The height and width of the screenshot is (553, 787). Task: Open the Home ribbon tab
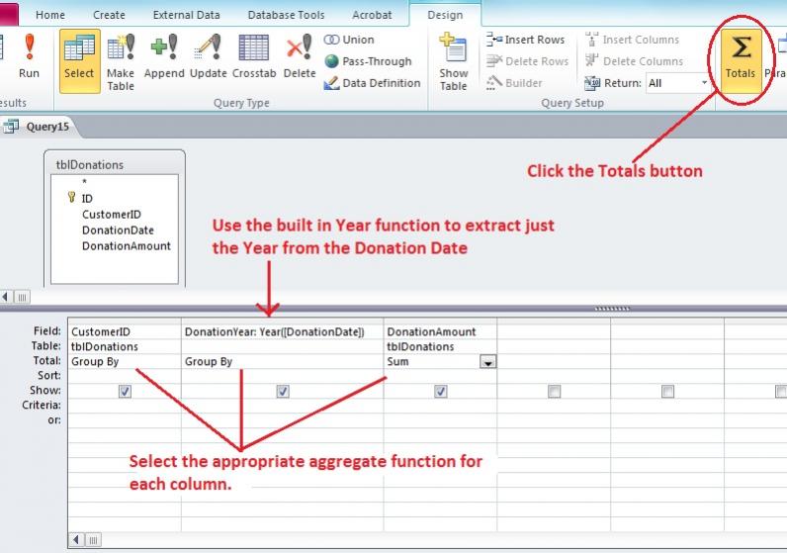(50, 15)
